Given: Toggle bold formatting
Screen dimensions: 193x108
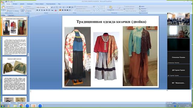Looking at the screenshot, I should (37, 10).
